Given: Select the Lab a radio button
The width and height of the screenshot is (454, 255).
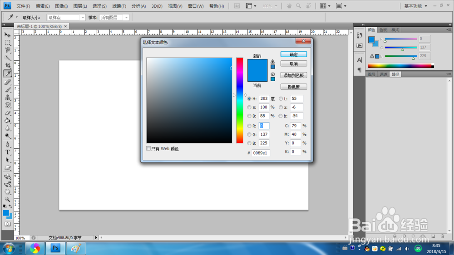Looking at the screenshot, I should tap(281, 108).
